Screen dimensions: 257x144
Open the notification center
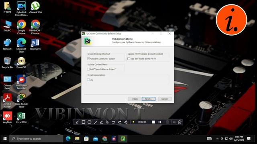249,139
